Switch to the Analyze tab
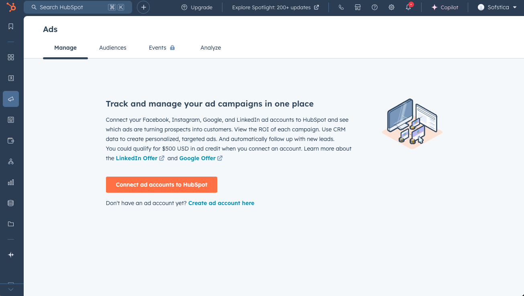This screenshot has width=524, height=296. (x=211, y=48)
